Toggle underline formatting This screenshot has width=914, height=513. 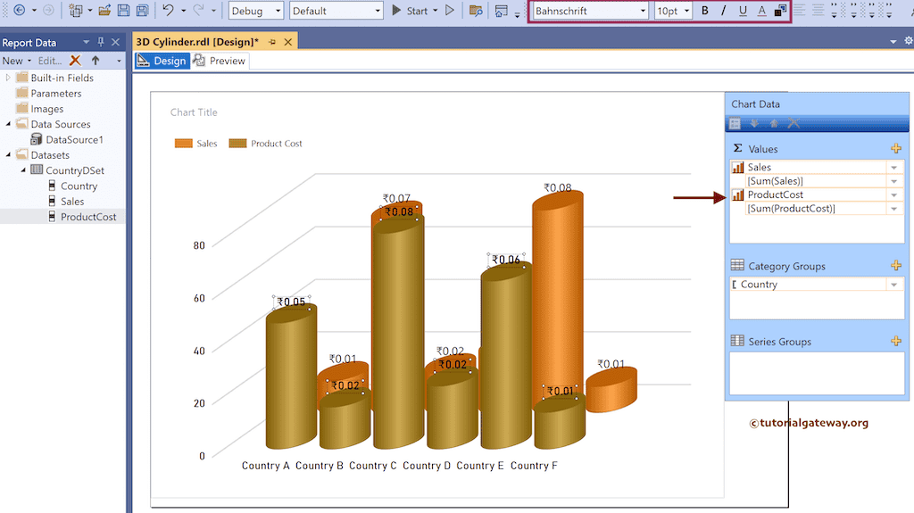(743, 11)
